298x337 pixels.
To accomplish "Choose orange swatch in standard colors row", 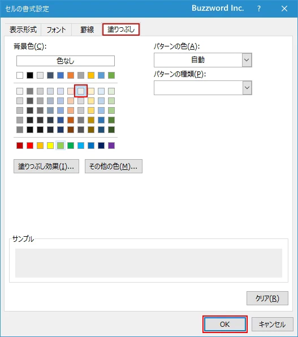I will (x=40, y=146).
